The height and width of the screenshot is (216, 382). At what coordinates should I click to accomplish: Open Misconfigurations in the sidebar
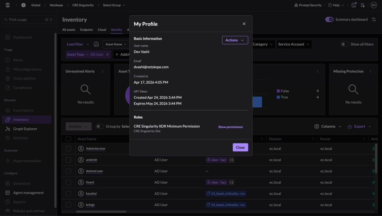point(27,69)
